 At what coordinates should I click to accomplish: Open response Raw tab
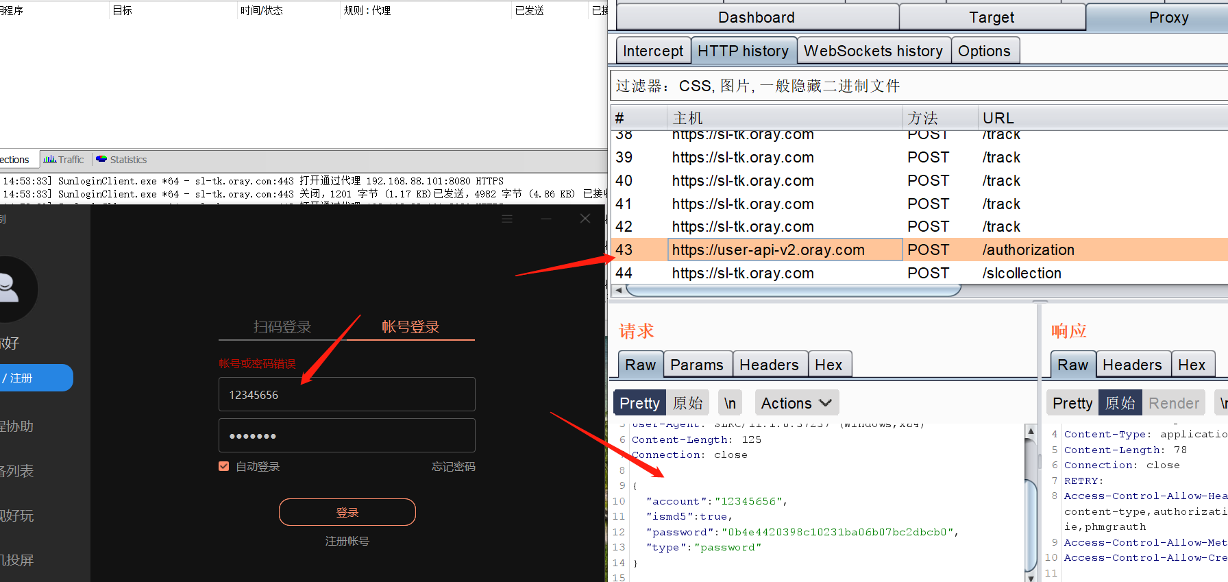(1073, 365)
